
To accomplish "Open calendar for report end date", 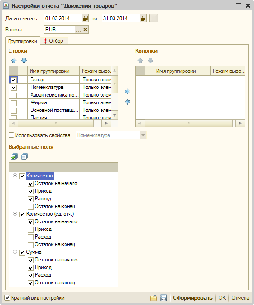I will 143,18.
